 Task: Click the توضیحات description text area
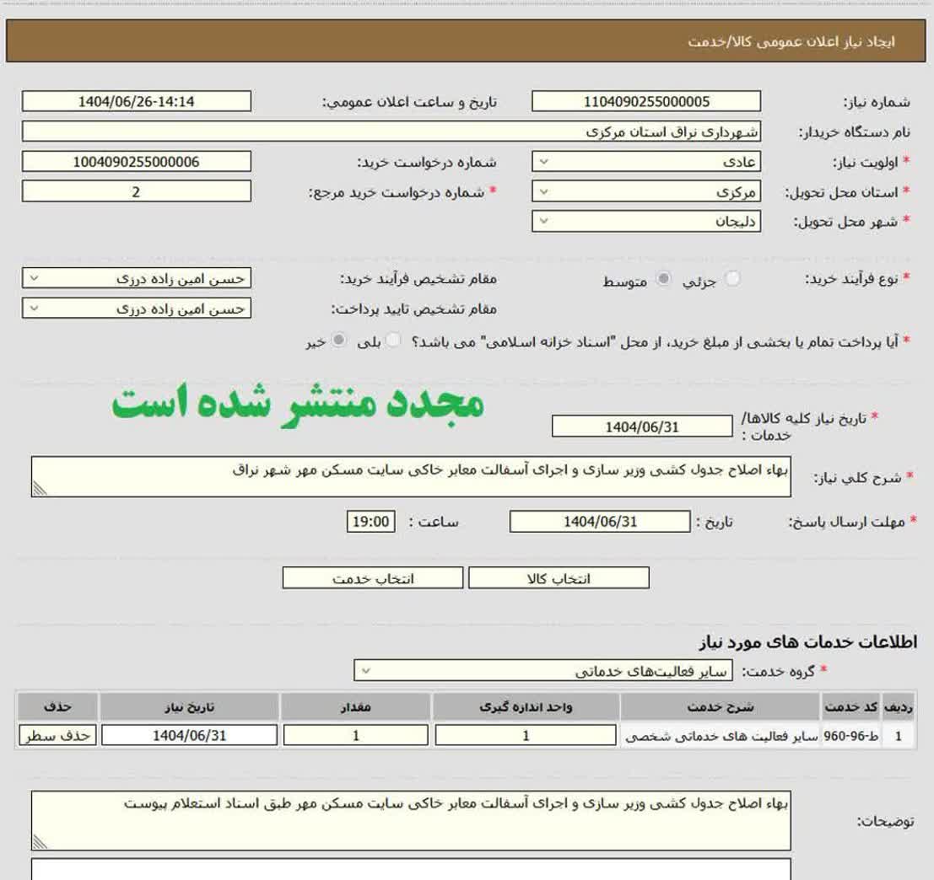click(x=411, y=820)
